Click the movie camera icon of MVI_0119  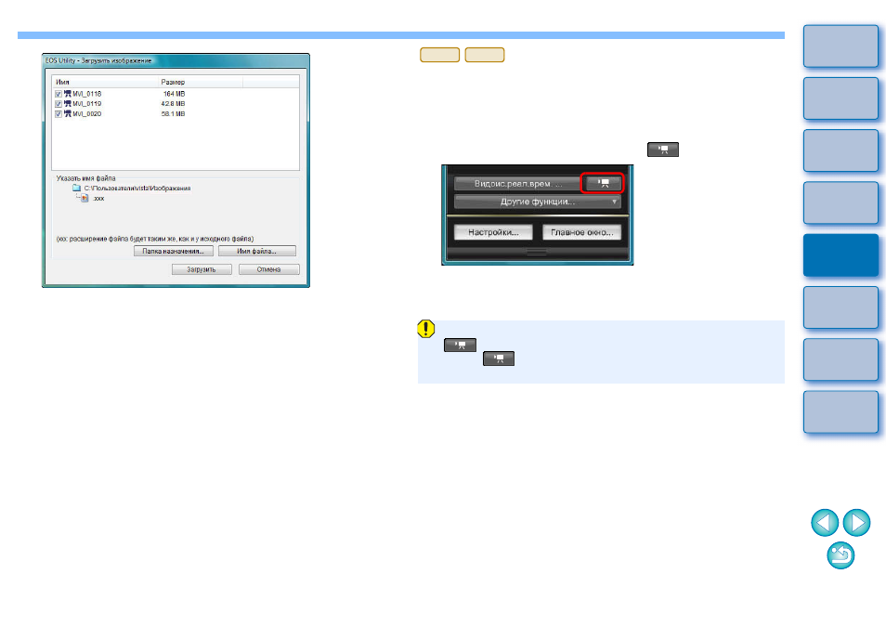click(x=67, y=103)
